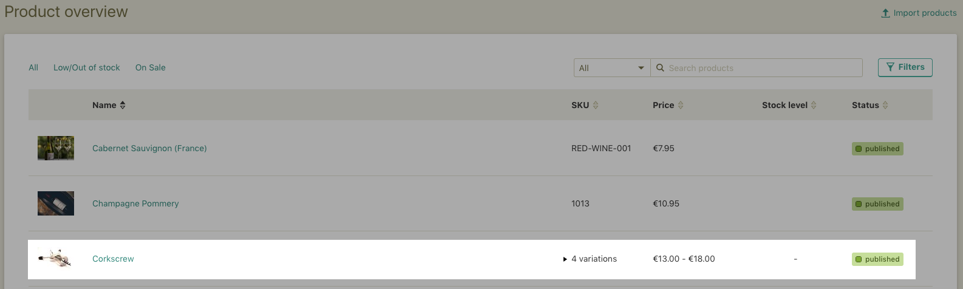
Task: Open Cabernet Sauvignon (France) product
Action: (149, 148)
